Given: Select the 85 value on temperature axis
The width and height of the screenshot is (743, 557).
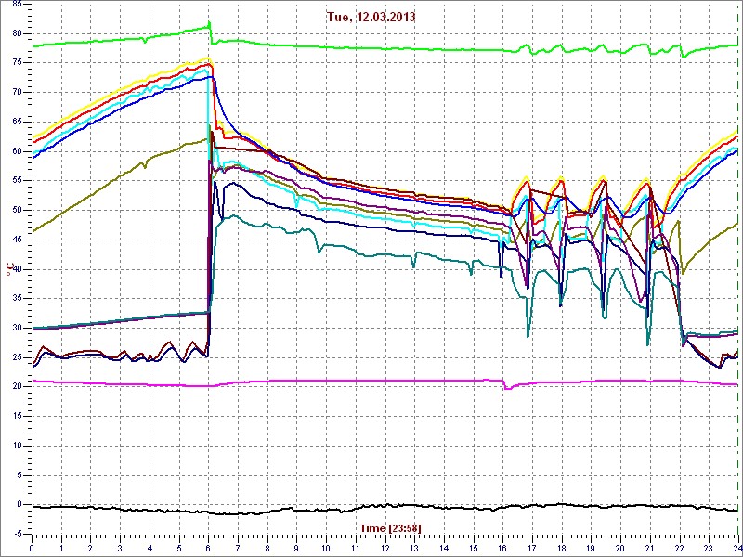Looking at the screenshot, I should (16, 4).
